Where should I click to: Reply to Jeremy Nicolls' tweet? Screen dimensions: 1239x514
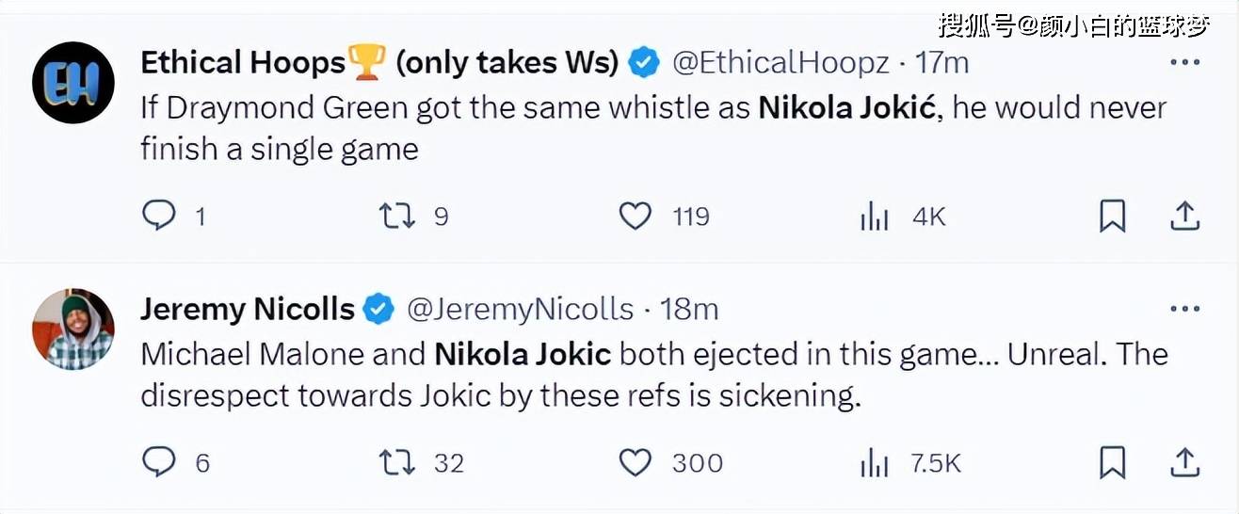(159, 462)
